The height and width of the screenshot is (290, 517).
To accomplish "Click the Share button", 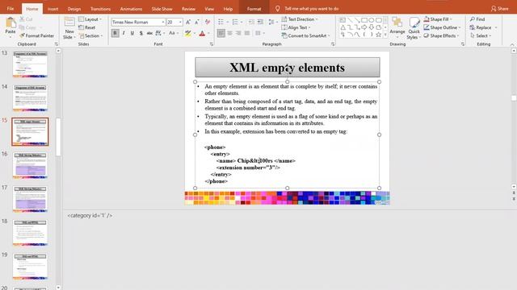I will point(499,9).
